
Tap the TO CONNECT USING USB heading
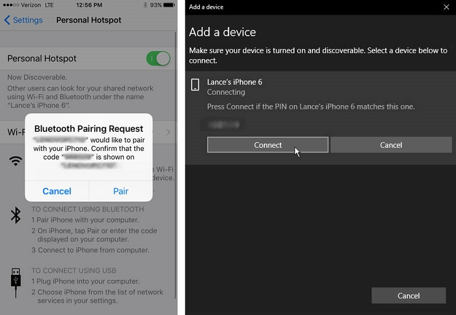pos(74,271)
